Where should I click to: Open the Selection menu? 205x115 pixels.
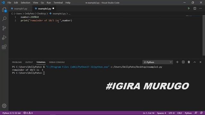[25, 3]
